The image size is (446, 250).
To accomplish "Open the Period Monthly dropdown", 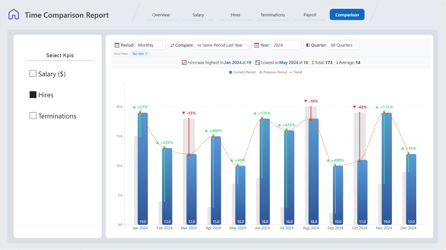I will pyautogui.click(x=150, y=45).
